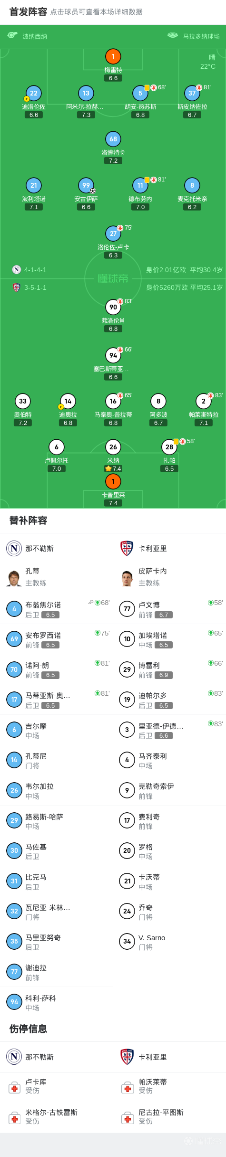
Task: Open 安古伊萨 number 99 player badge
Action: click(x=86, y=185)
